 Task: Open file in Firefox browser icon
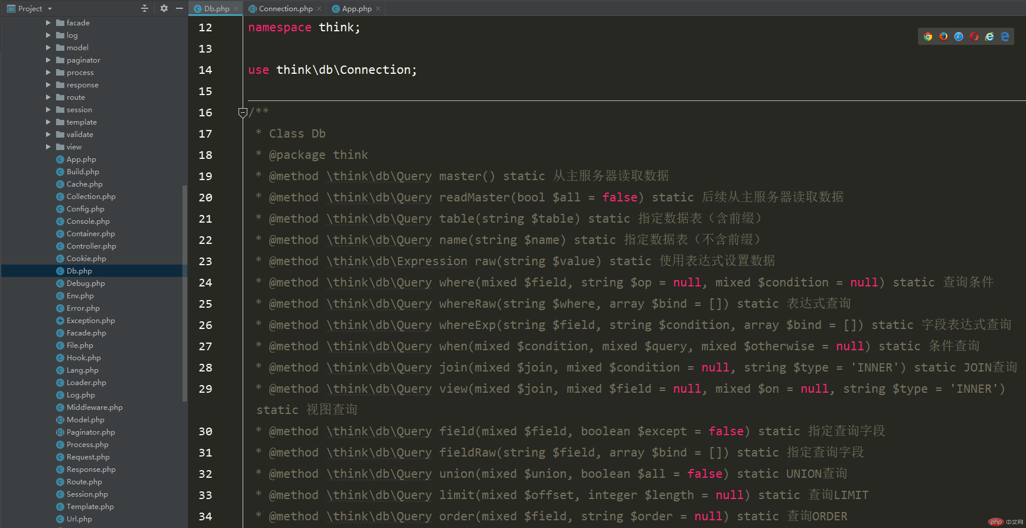click(x=943, y=37)
